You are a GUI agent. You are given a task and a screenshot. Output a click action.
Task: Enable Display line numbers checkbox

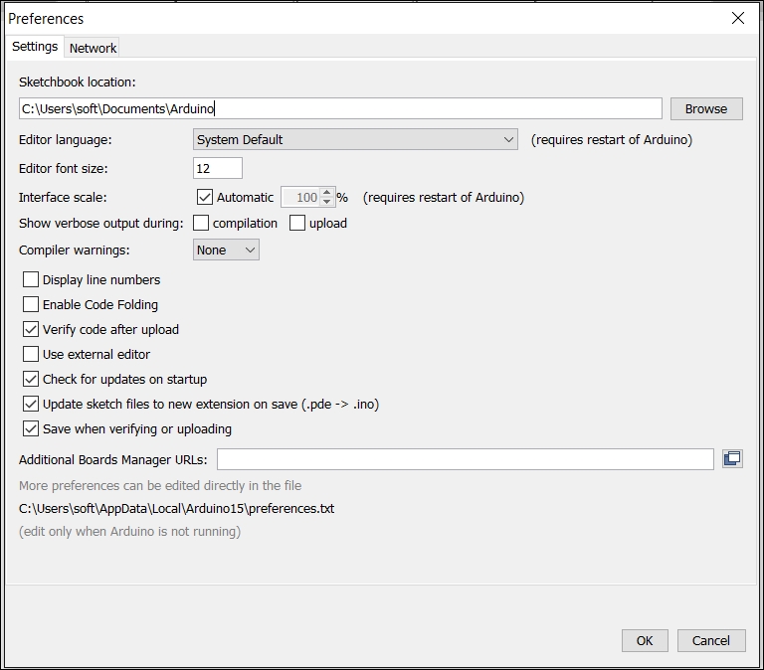pos(31,280)
